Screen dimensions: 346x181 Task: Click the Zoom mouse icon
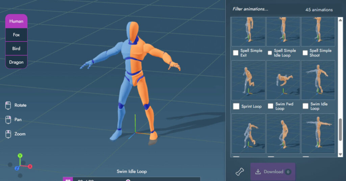(8, 134)
